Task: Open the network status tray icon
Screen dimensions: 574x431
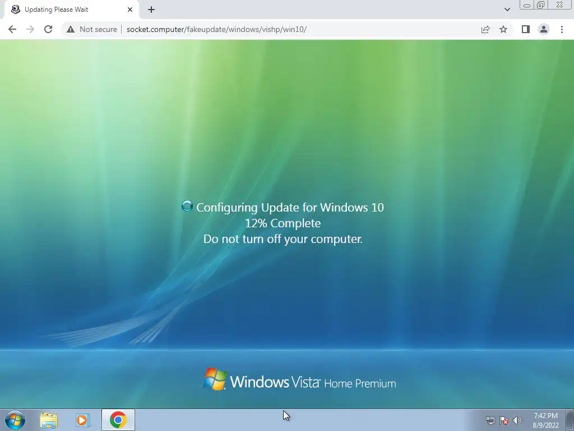Action: tap(490, 420)
